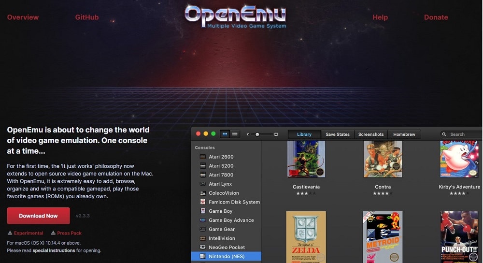Click the v2.3.3 version label

(x=83, y=216)
